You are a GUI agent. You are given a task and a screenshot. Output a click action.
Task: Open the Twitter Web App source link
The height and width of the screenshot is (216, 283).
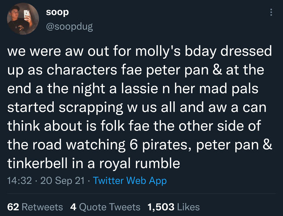(130, 181)
